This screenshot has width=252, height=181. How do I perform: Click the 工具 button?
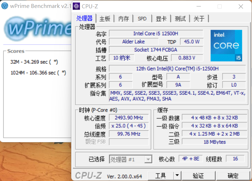[x=161, y=176]
